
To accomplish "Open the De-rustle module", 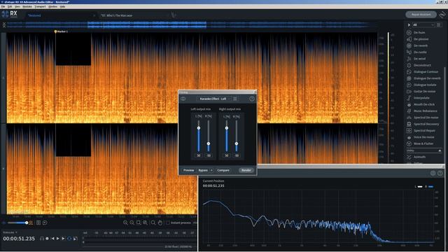I will point(420,52).
